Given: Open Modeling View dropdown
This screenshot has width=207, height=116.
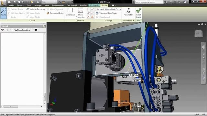Looking at the screenshot, I should coord(24,30).
